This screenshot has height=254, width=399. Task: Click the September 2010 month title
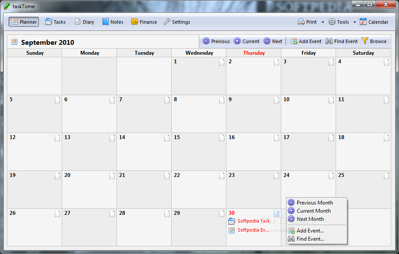click(x=47, y=42)
